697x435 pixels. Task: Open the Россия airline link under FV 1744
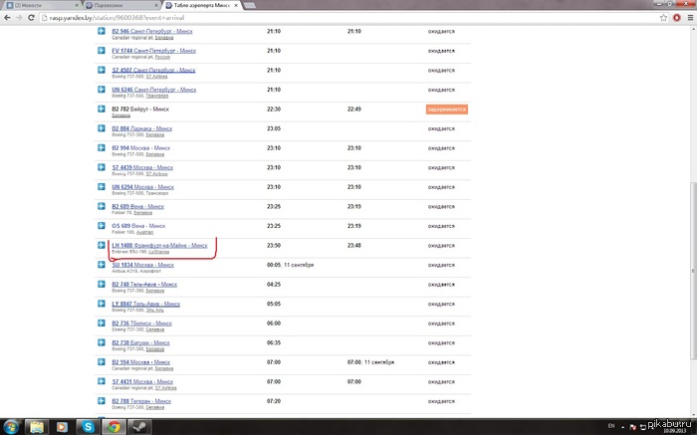pyautogui.click(x=162, y=58)
